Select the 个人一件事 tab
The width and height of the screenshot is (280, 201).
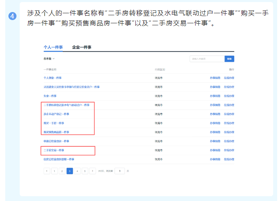click(53, 47)
